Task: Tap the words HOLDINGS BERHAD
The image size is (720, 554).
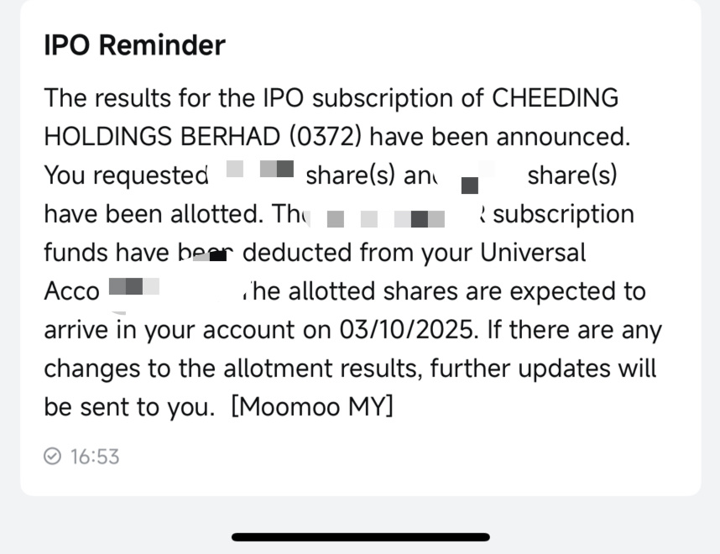Action: coord(163,137)
